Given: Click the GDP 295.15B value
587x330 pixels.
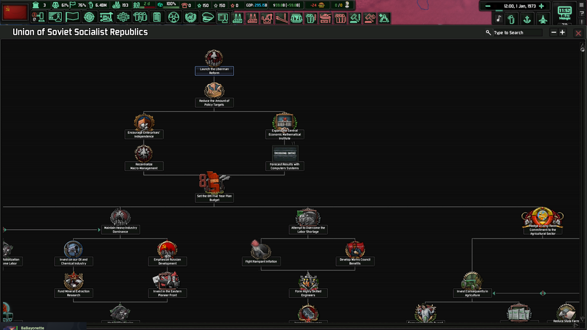Looking at the screenshot, I should pos(256,5).
